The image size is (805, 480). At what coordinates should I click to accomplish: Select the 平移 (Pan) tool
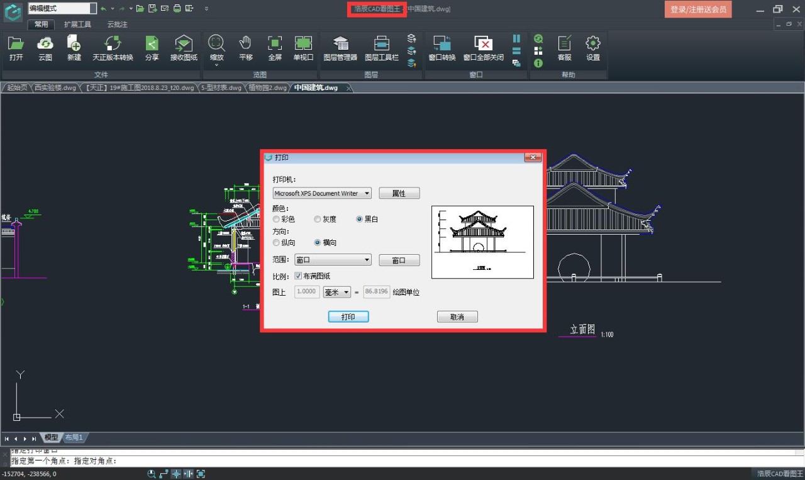point(245,49)
